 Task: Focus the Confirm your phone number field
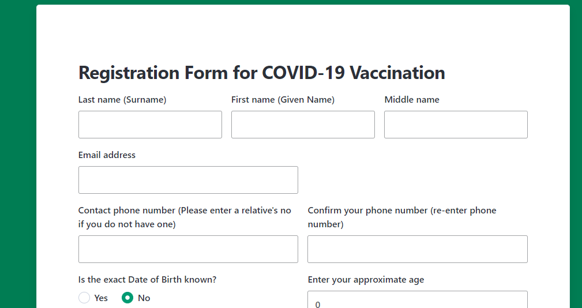point(418,249)
